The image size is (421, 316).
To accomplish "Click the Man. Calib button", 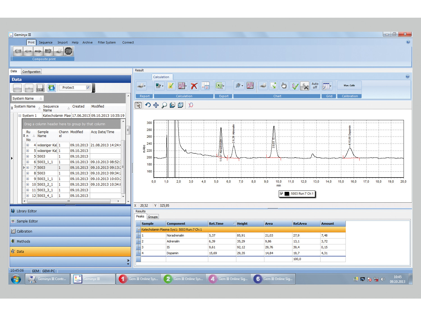I will point(349,86).
